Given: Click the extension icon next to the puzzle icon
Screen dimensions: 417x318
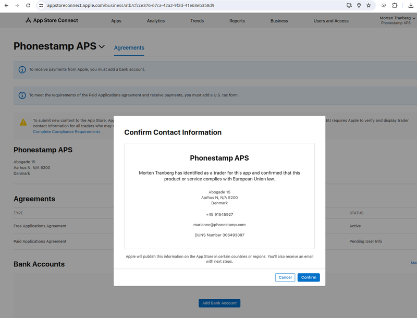Looking at the screenshot, I should point(384,5).
